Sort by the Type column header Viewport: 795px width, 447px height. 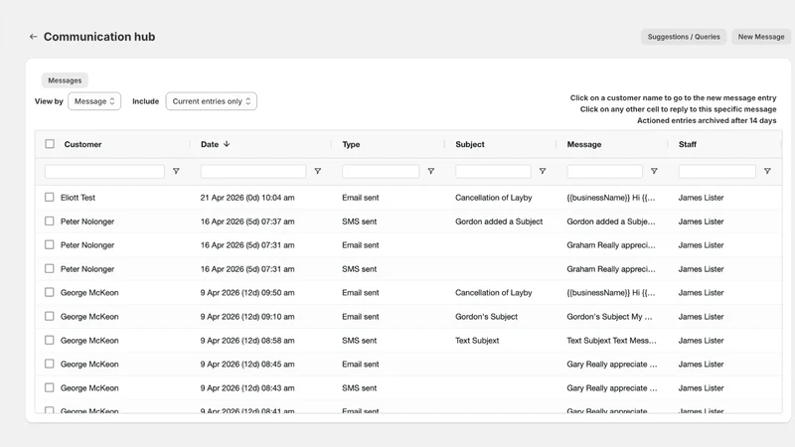click(351, 144)
